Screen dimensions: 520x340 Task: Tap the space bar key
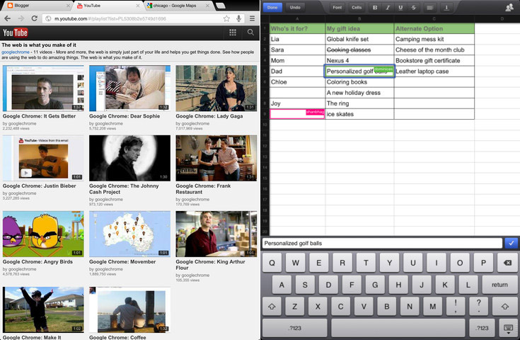tap(398, 328)
